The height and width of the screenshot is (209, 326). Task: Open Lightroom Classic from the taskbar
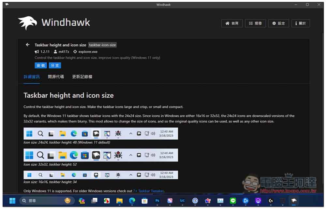click(182, 201)
